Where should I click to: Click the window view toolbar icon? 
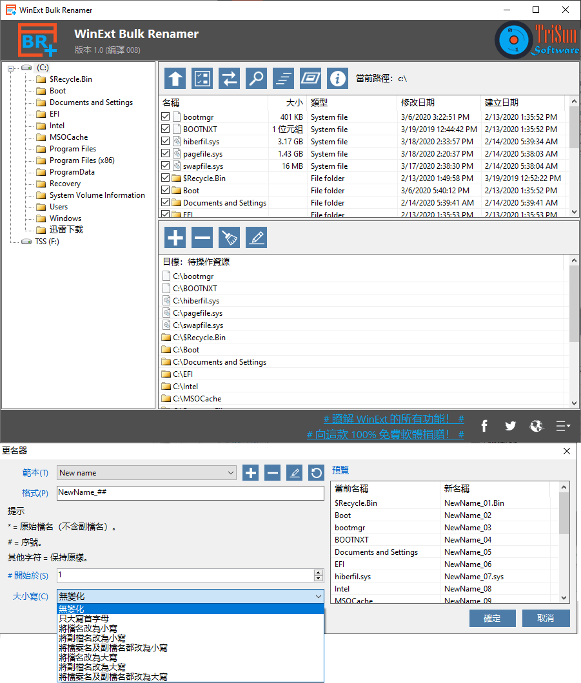pos(310,79)
